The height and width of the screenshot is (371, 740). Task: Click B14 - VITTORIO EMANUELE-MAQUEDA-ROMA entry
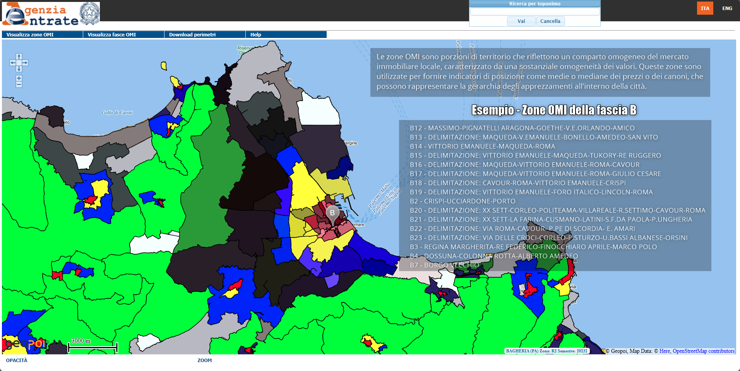[x=482, y=146]
